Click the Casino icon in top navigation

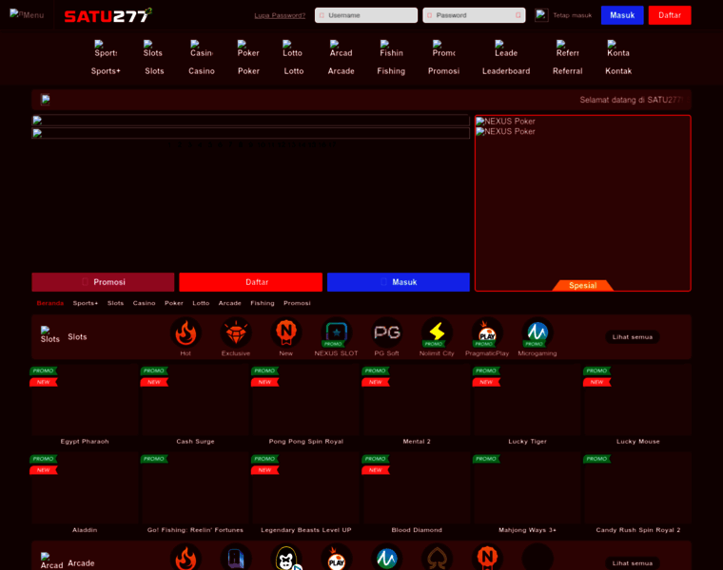coord(202,48)
